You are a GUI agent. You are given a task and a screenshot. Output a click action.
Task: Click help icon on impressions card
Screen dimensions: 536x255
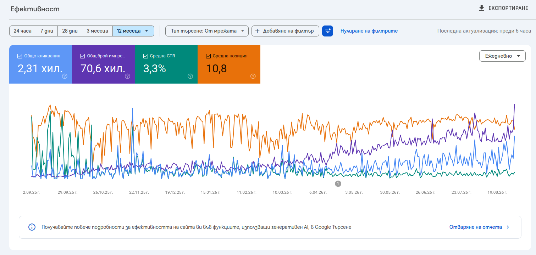(127, 76)
